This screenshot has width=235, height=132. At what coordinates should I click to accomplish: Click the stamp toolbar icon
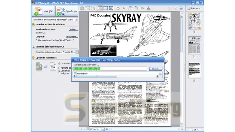click(x=149, y=9)
